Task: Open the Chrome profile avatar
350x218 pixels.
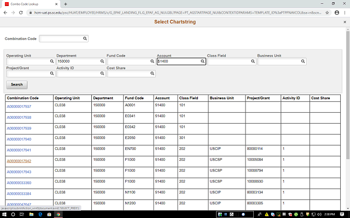Action: tap(337, 13)
